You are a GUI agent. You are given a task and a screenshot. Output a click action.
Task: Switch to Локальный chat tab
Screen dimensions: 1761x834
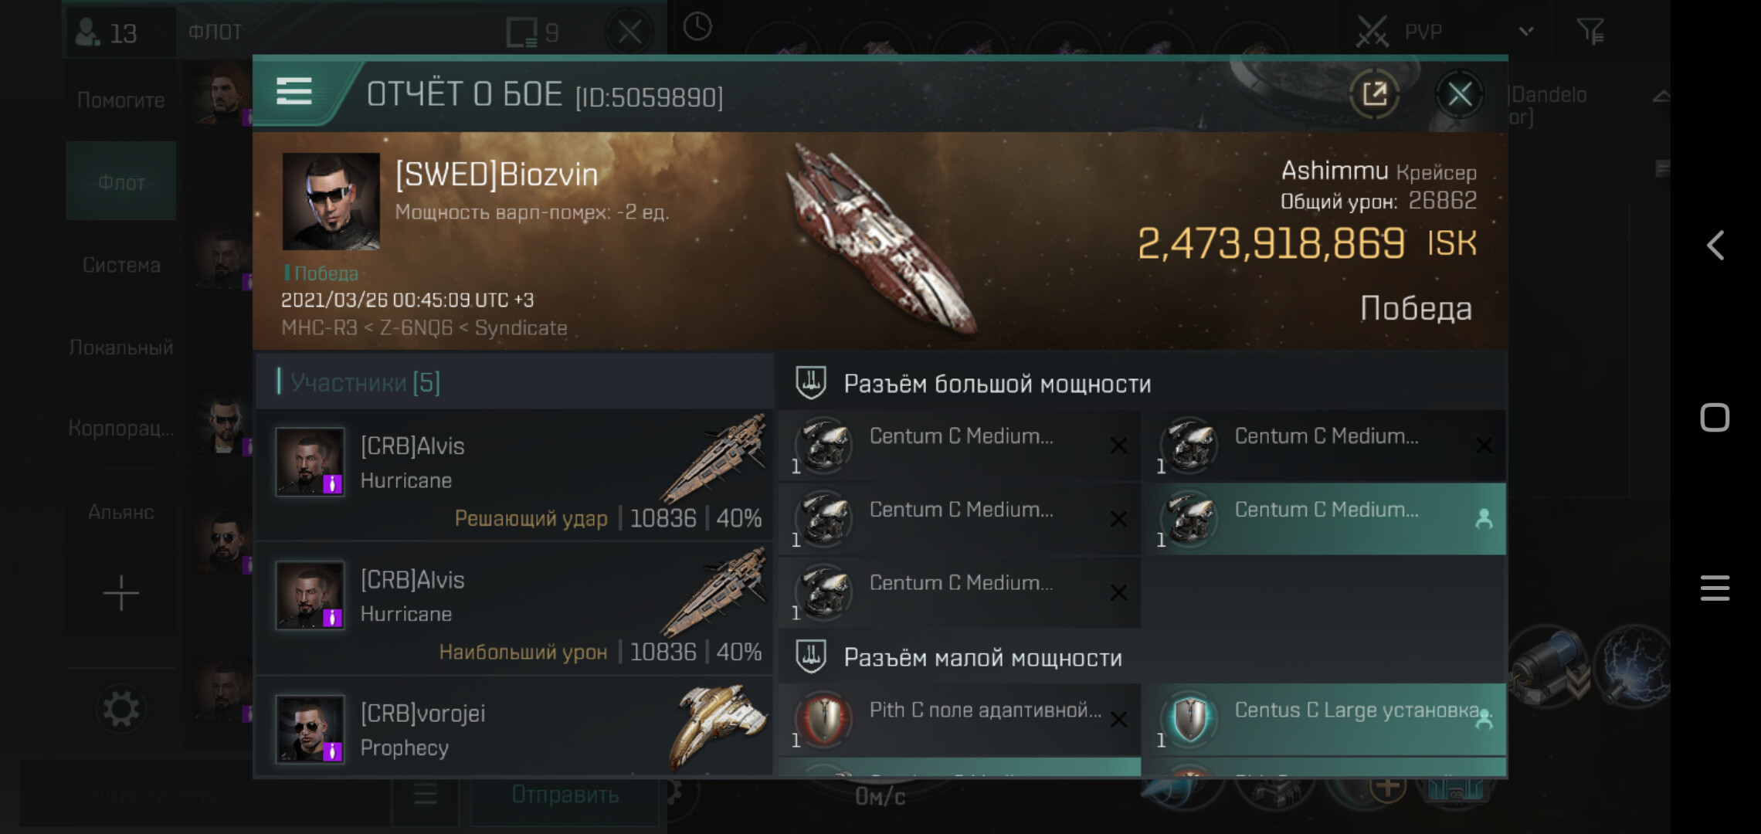(x=121, y=347)
